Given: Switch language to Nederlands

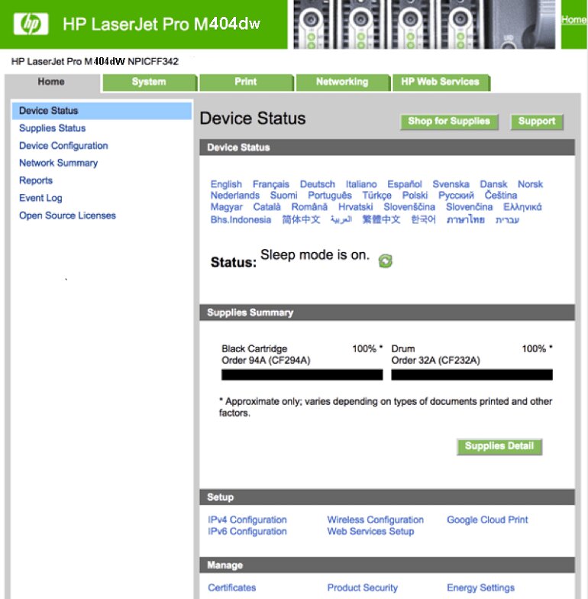Looking at the screenshot, I should pyautogui.click(x=235, y=196).
